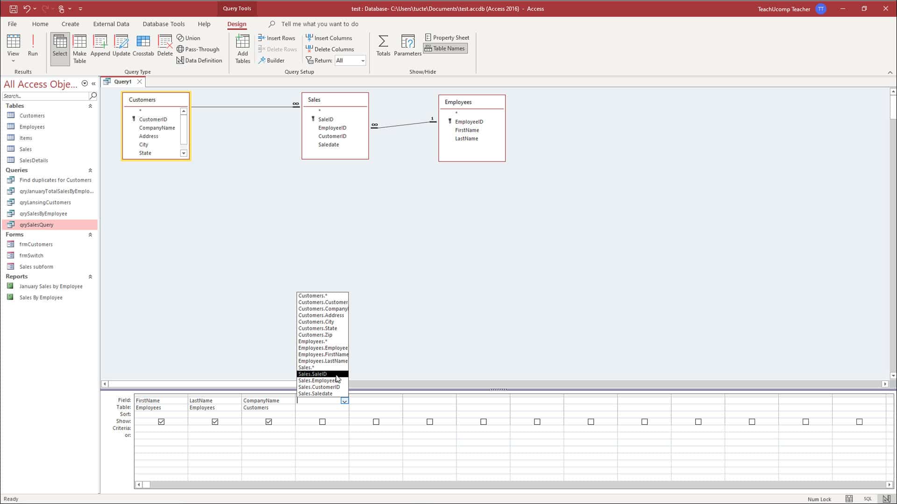The width and height of the screenshot is (897, 504).
Task: Click the Field cell dropdown arrow
Action: click(344, 400)
